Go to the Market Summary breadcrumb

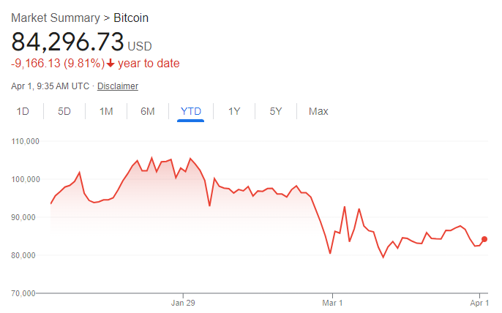tap(56, 18)
